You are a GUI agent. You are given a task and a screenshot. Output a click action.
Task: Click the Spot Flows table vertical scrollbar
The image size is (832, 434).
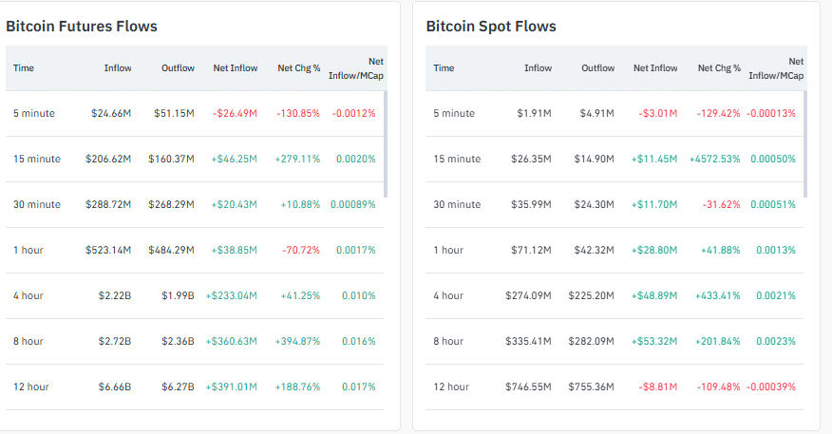[805, 144]
